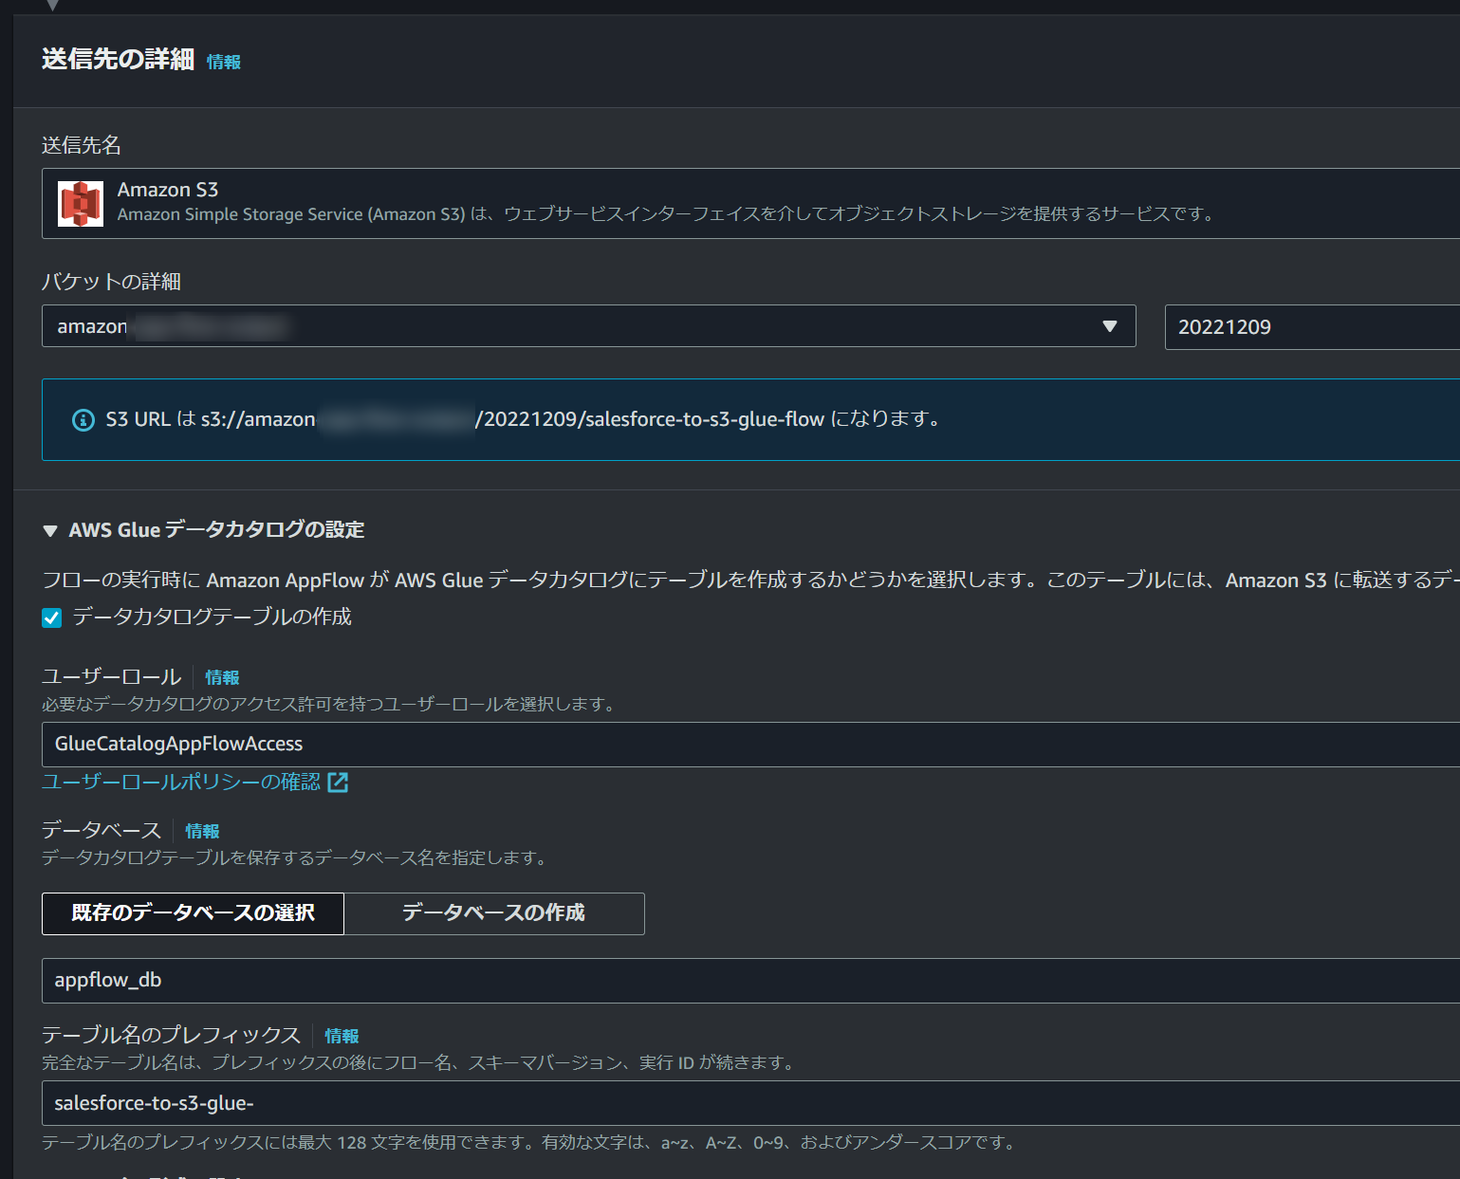Click the bucket prefix field with 20221209

click(1312, 327)
